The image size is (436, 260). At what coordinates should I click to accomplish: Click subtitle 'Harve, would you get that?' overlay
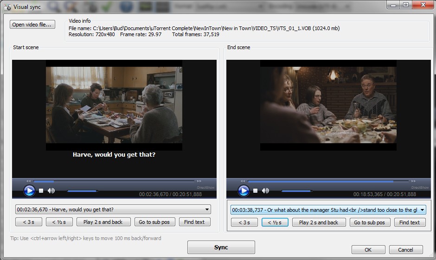[114, 155]
